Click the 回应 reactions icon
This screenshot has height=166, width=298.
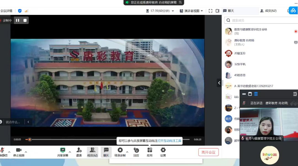(136, 150)
